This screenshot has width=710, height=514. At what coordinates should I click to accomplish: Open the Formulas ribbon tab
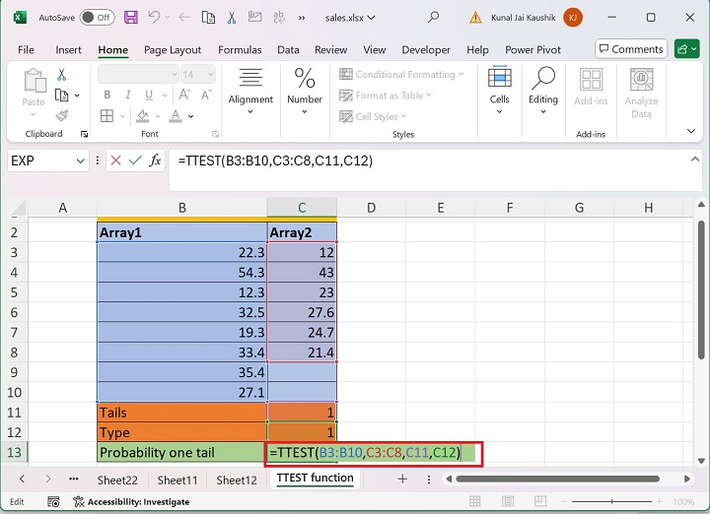click(x=241, y=50)
